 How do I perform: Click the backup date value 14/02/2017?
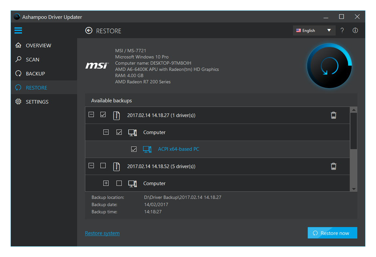[x=156, y=204]
